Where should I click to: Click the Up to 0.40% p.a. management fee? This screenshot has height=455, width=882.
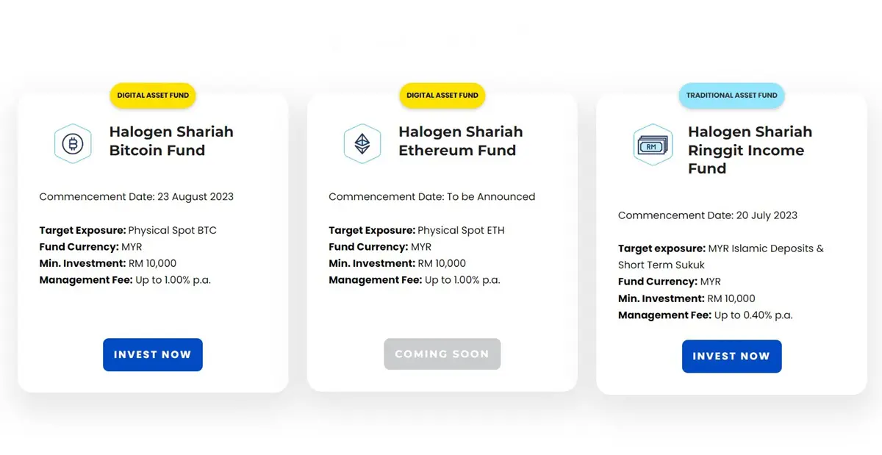click(x=753, y=315)
